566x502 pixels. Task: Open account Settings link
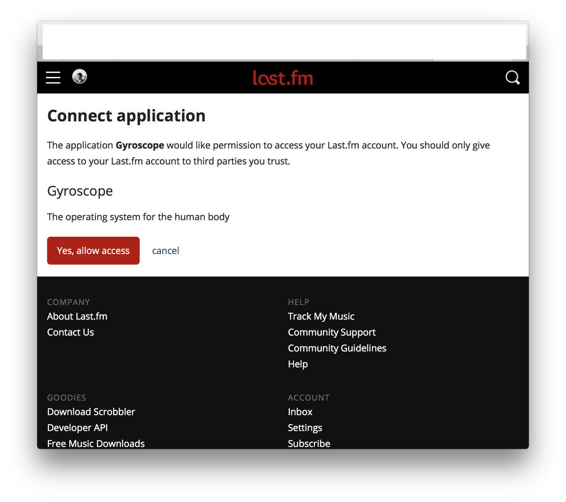[x=305, y=428]
